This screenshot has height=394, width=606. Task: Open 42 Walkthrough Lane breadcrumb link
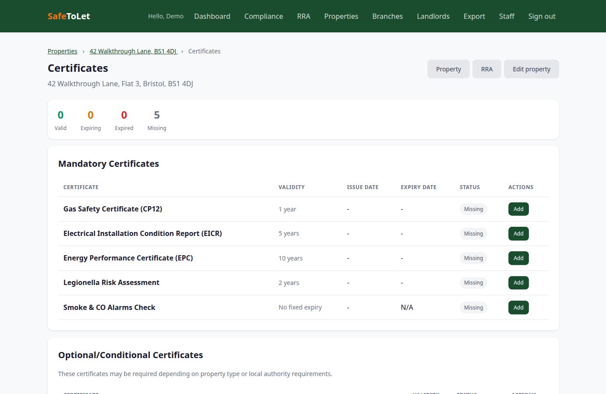133,51
